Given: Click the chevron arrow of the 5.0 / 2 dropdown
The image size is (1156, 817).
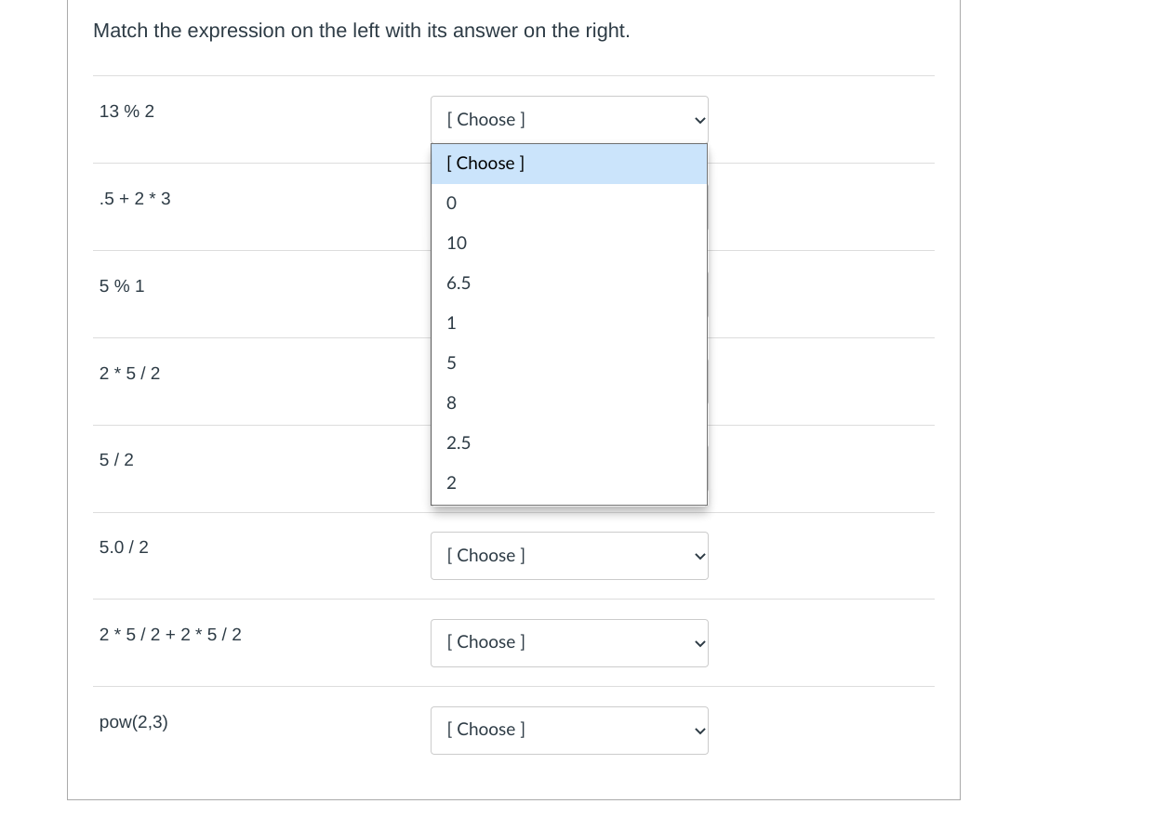Looking at the screenshot, I should (x=700, y=557).
